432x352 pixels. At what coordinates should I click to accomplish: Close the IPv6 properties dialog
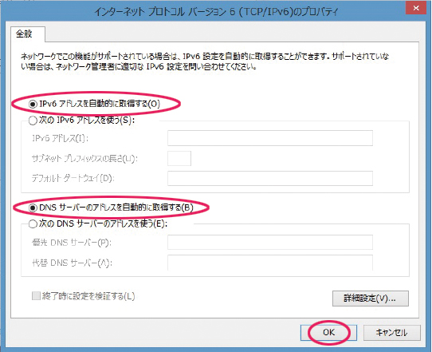pyautogui.click(x=416, y=8)
